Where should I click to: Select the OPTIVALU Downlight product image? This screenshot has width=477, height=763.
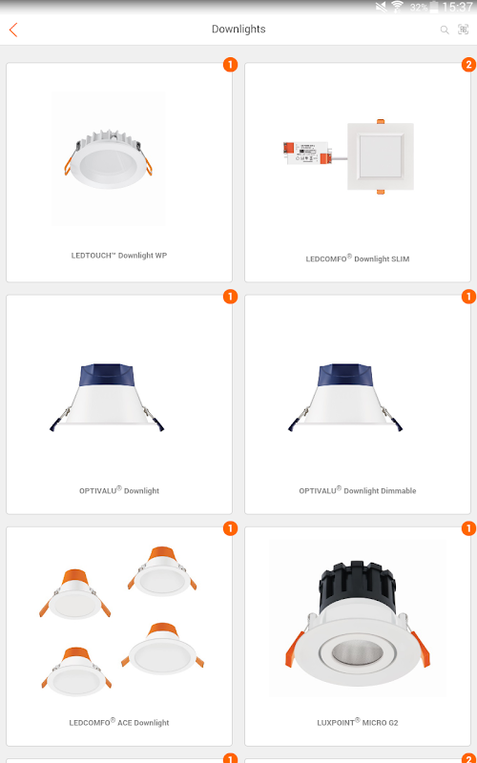(x=107, y=397)
